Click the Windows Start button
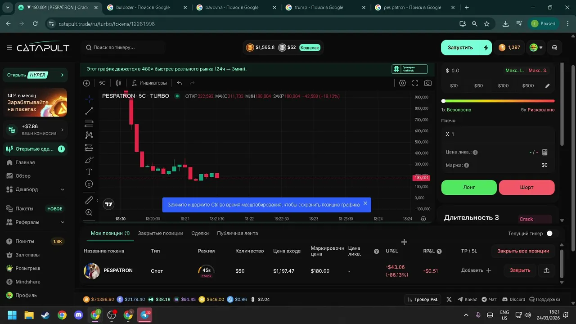Viewport: 576px width, 324px height. click(12, 315)
